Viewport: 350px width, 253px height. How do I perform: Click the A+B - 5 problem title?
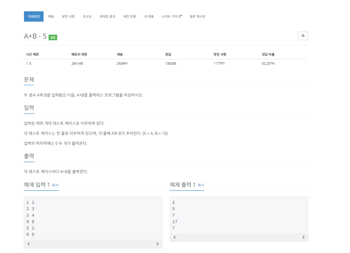pos(35,36)
